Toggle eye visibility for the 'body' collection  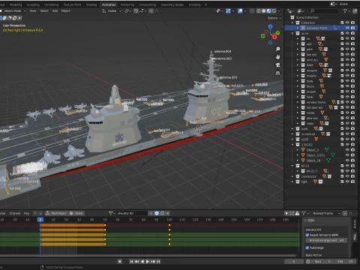(x=347, y=81)
